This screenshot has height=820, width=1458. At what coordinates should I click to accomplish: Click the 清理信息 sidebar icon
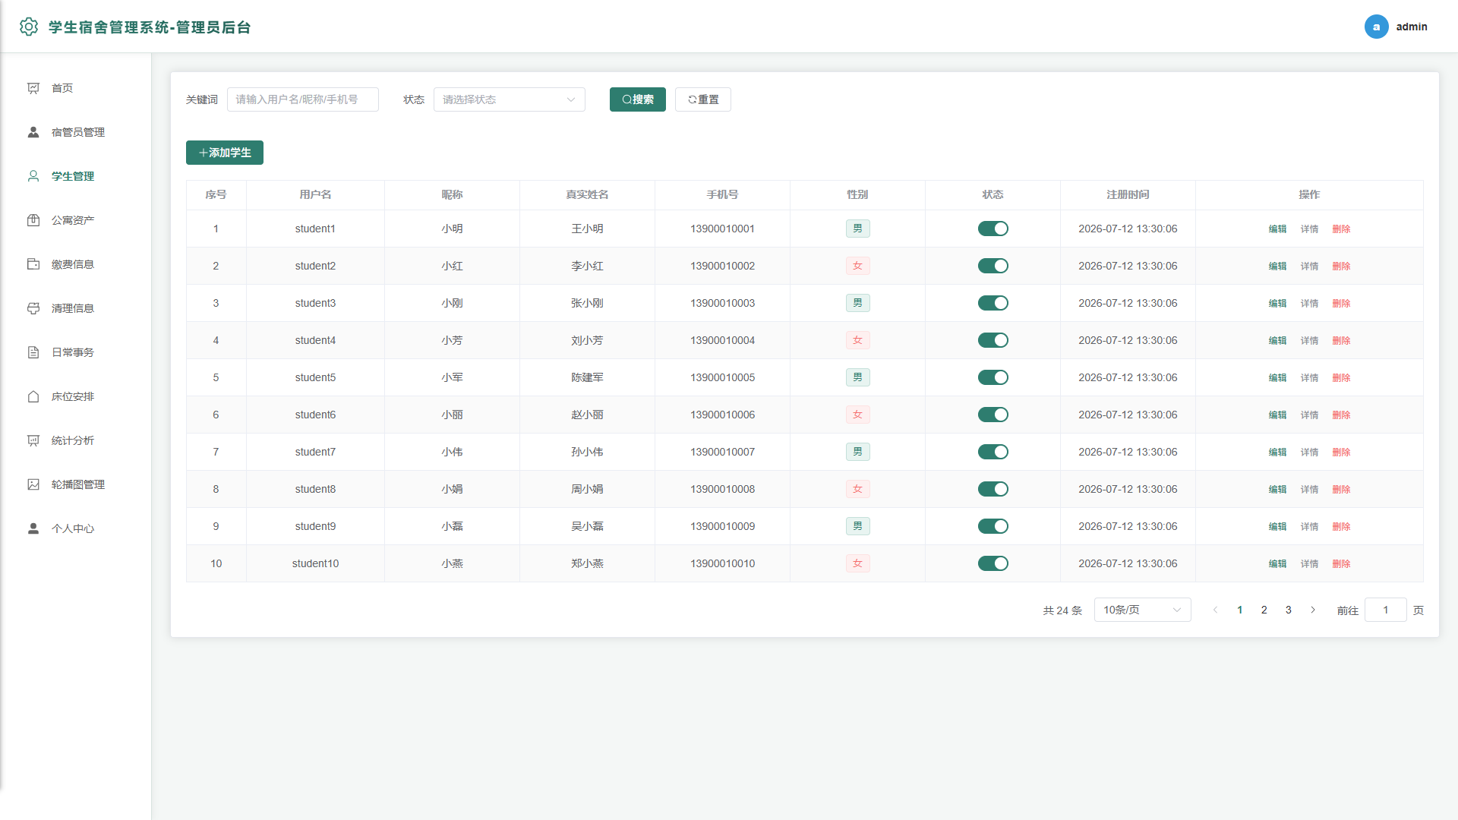pyautogui.click(x=33, y=308)
